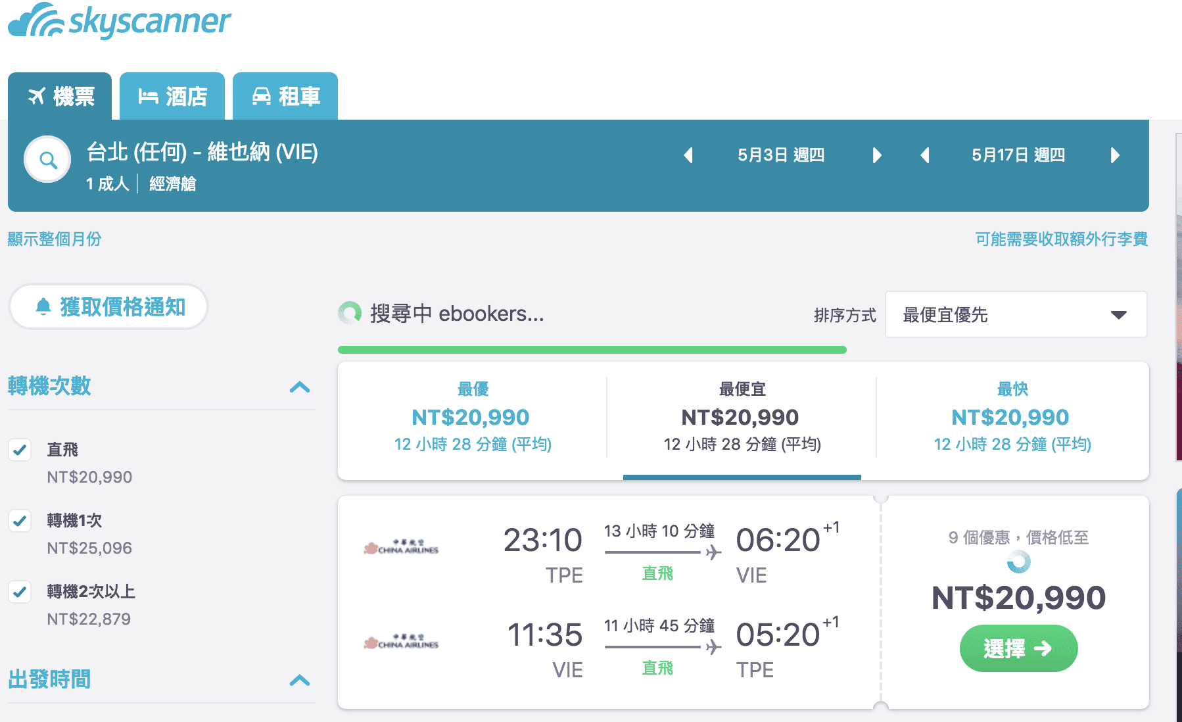The height and width of the screenshot is (722, 1182).
Task: Click the bell icon in price alert button
Action: [x=43, y=306]
